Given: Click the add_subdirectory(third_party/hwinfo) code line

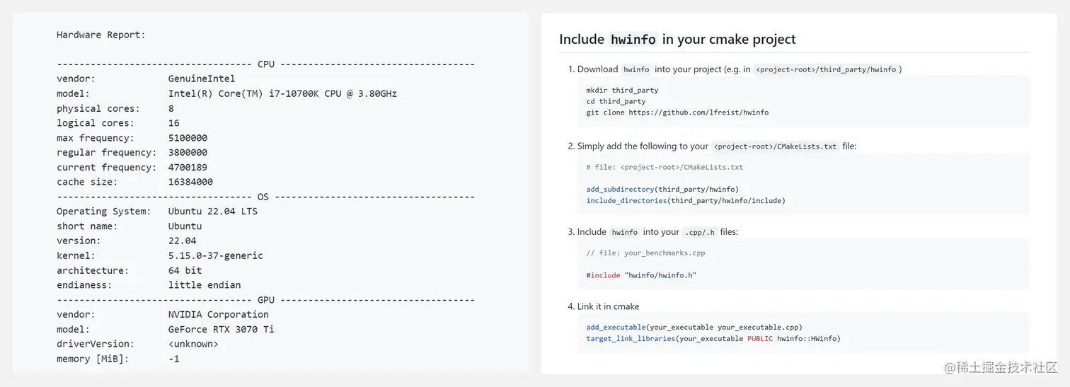Looking at the screenshot, I should point(662,190).
